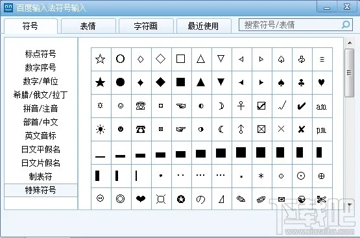Pick the hollow spade suit symbol
360x238 pixels.
pyautogui.click(x=282, y=59)
